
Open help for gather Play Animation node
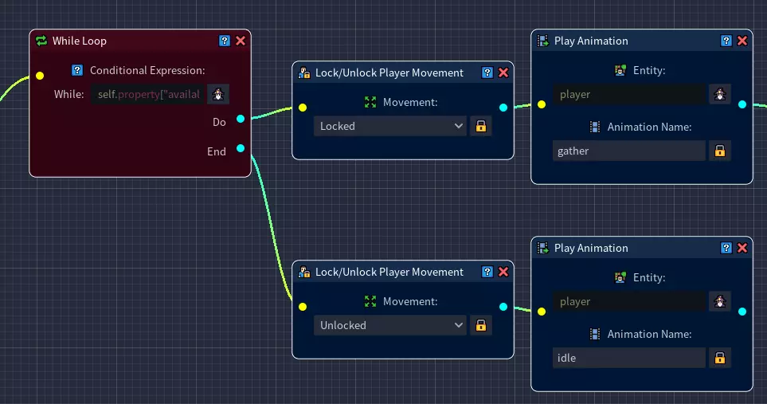pyautogui.click(x=726, y=41)
